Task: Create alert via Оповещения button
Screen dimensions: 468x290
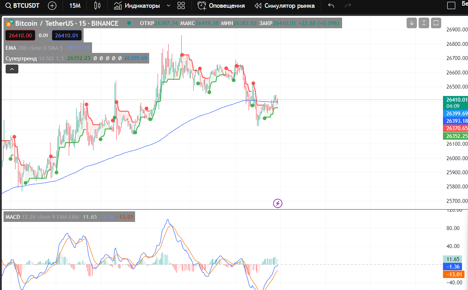Action: (221, 6)
